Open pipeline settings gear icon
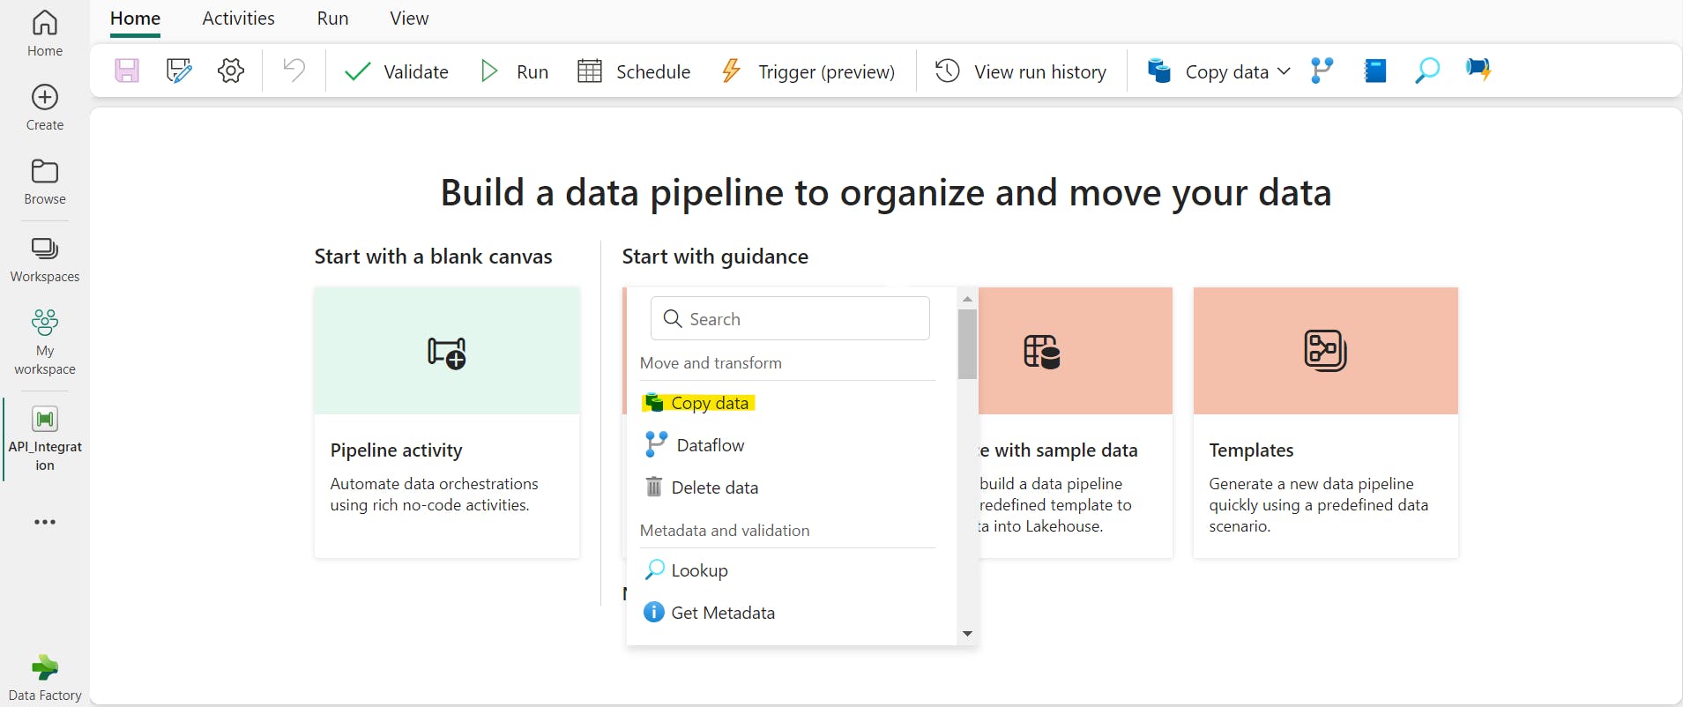 pos(231,71)
